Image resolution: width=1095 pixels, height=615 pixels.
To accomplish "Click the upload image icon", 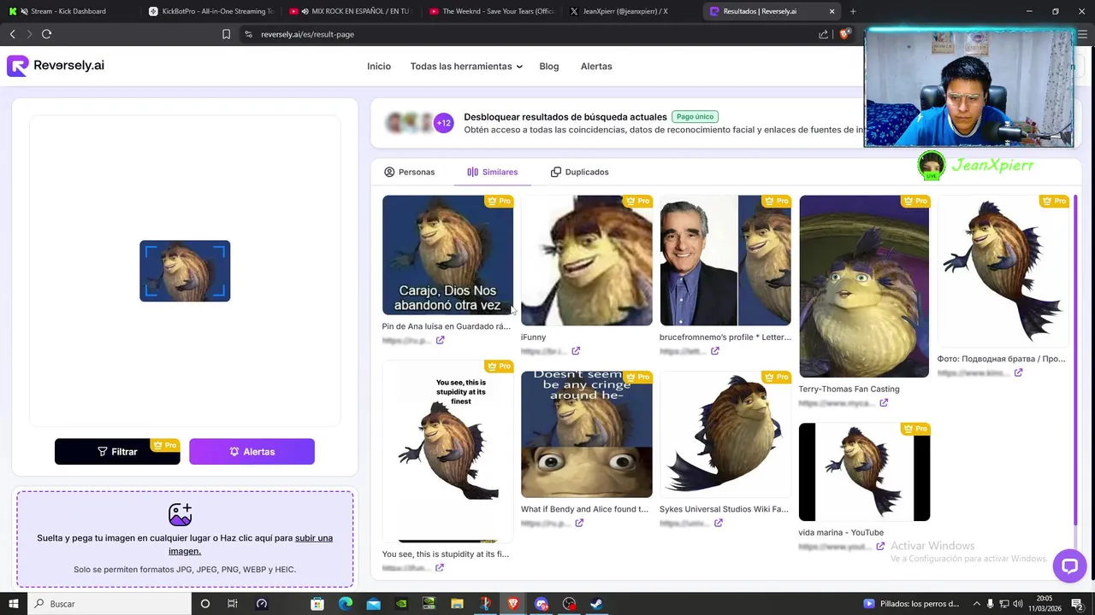I will coord(180,514).
